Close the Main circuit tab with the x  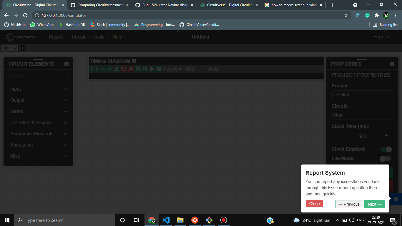(x=16, y=48)
